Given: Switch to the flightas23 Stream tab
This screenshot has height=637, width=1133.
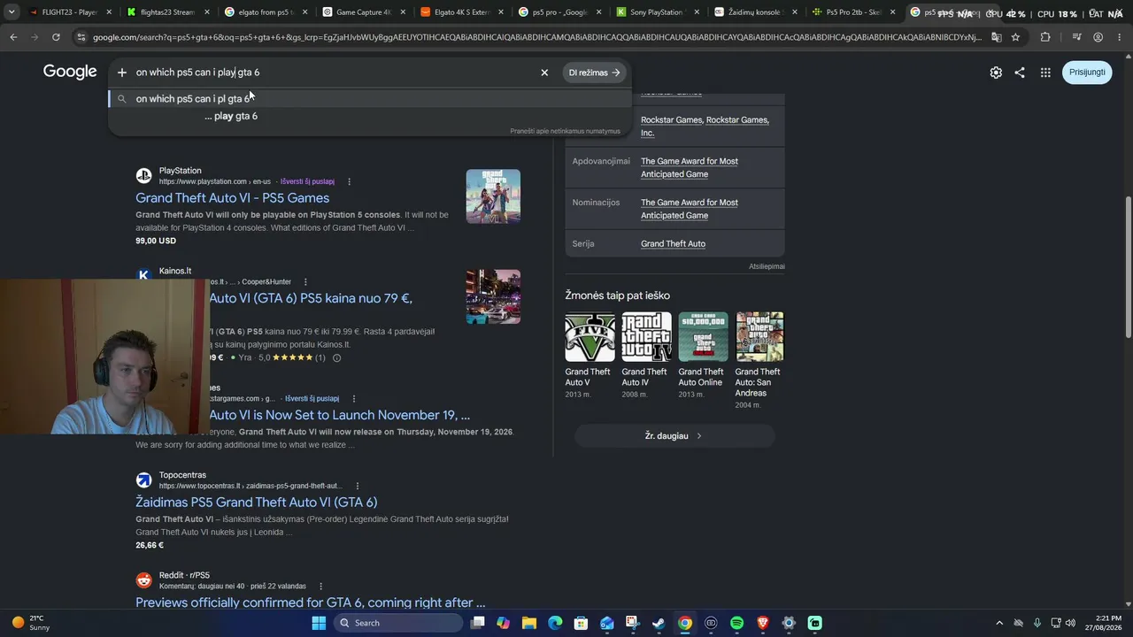Looking at the screenshot, I should 167,12.
